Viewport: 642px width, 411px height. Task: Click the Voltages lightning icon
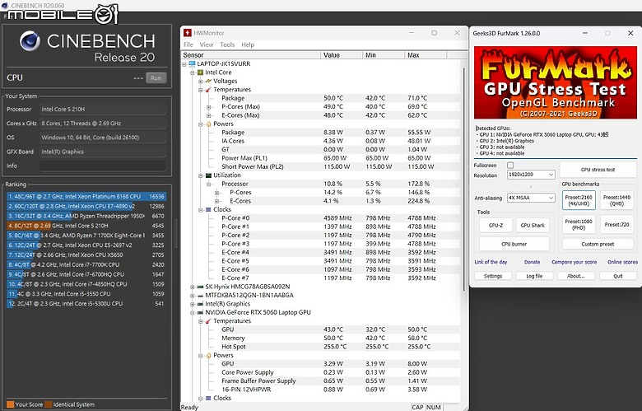tap(208, 82)
